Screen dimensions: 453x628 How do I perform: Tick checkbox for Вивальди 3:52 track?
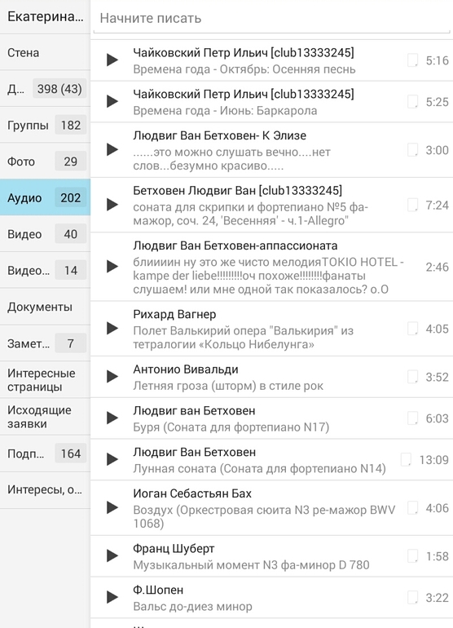(x=412, y=377)
